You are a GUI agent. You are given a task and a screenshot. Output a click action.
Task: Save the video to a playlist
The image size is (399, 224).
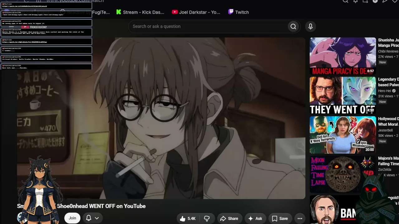280,218
